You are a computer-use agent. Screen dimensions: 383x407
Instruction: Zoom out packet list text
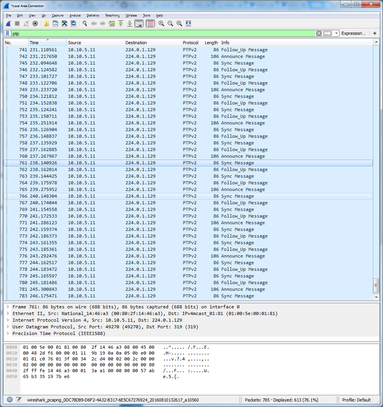(170, 23)
